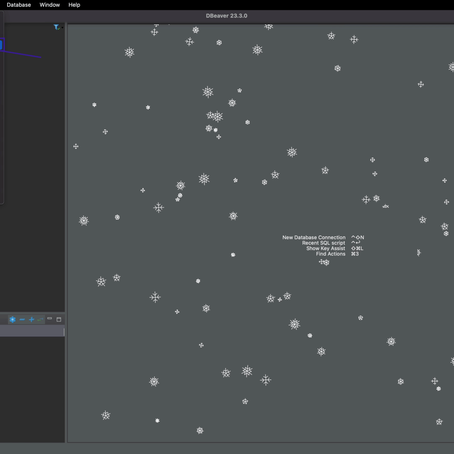Maximize the lower left panel
The height and width of the screenshot is (454, 454).
point(59,319)
